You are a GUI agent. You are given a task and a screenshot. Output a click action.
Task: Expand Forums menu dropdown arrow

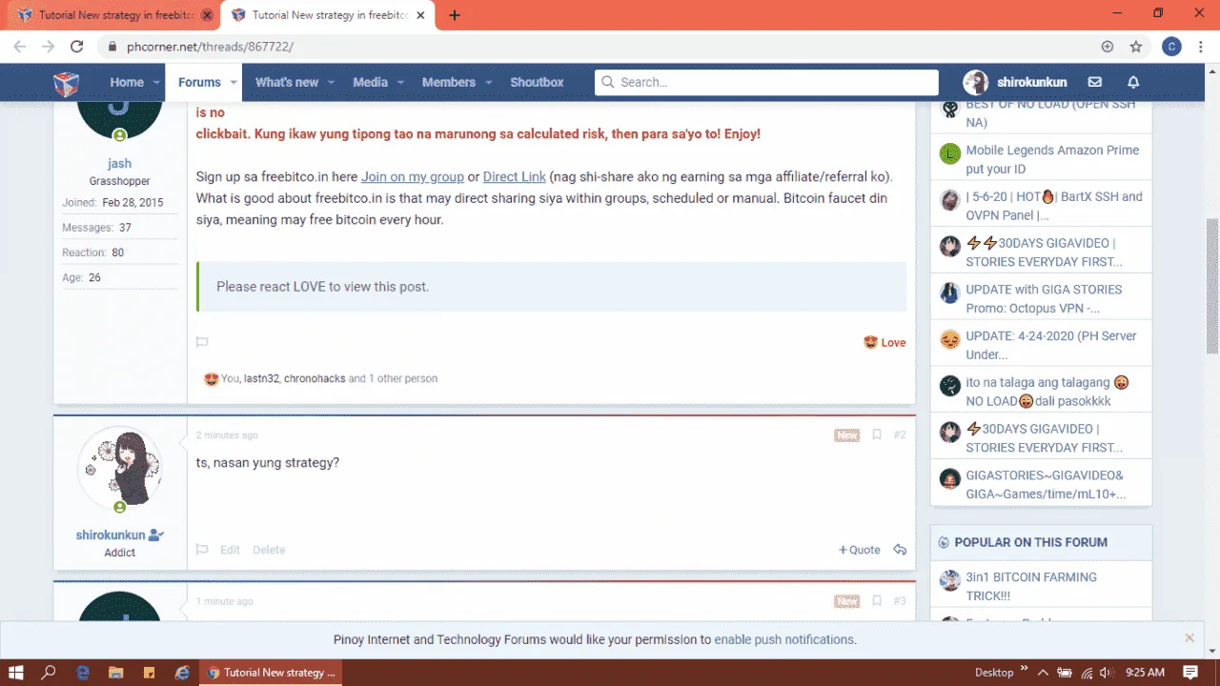coord(234,83)
